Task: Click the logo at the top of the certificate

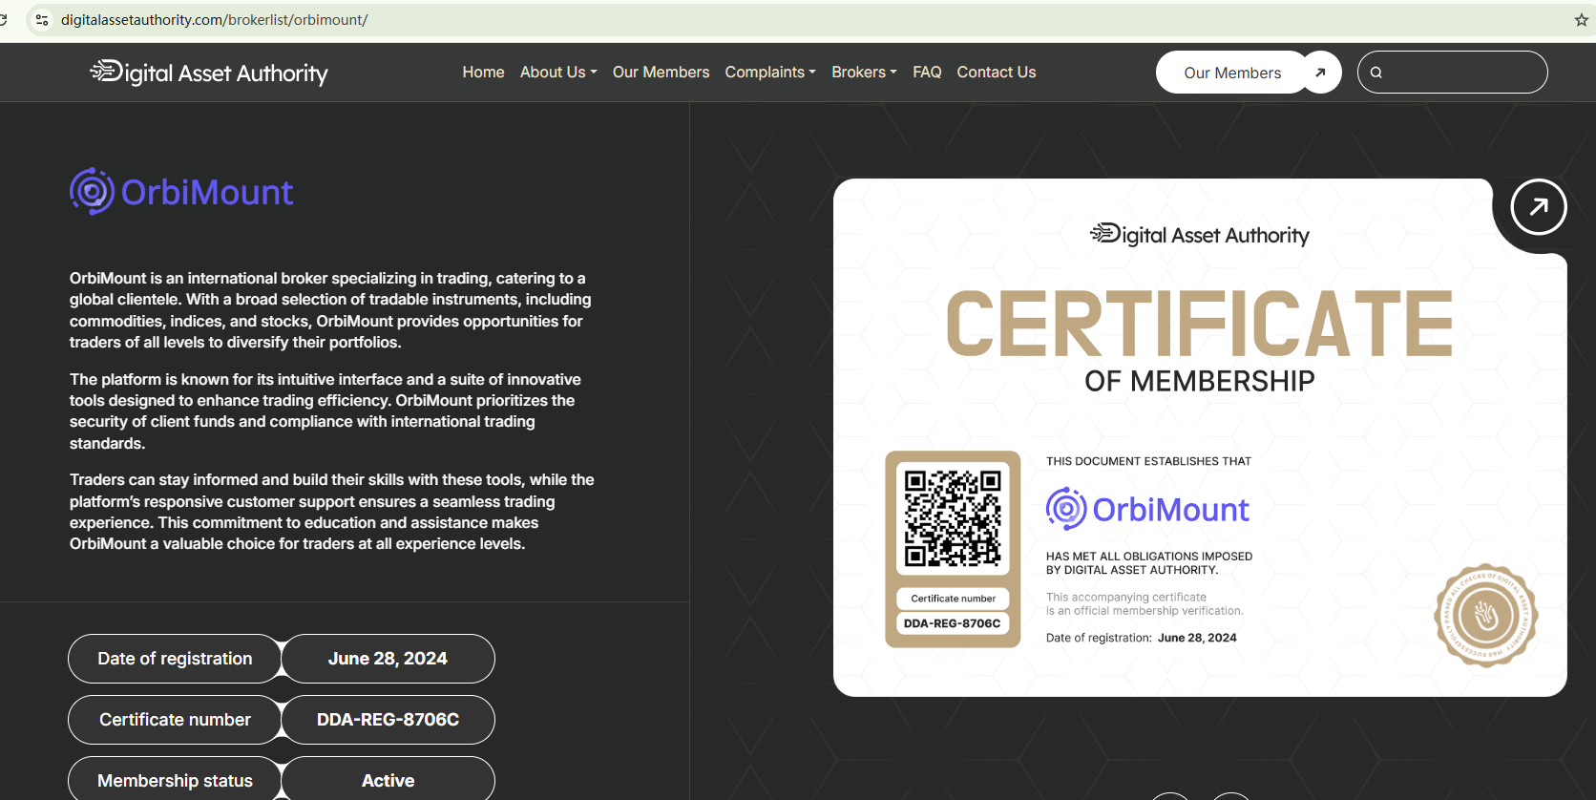Action: (1200, 235)
